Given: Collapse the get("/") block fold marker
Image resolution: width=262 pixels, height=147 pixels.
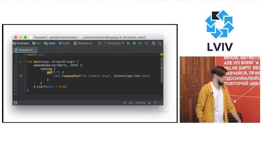Looking at the screenshot, I should 25,73.
